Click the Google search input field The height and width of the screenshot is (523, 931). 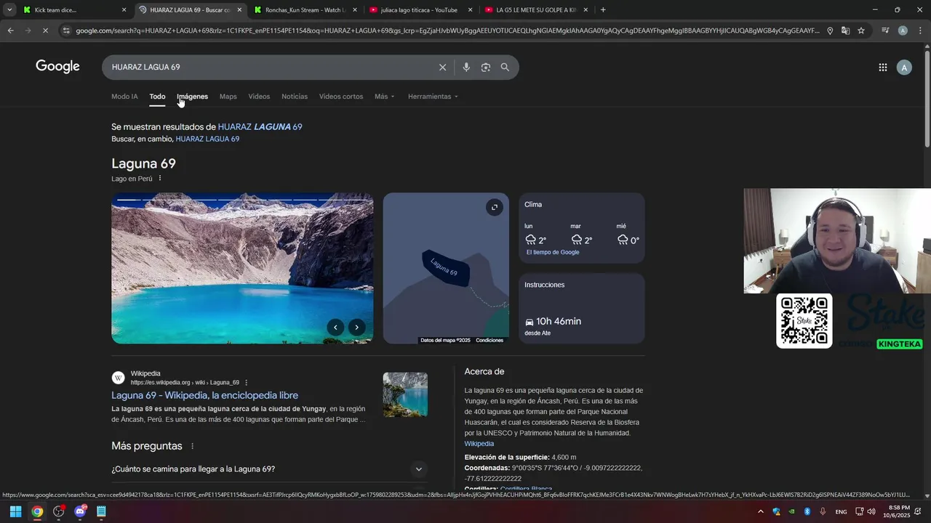(269, 67)
